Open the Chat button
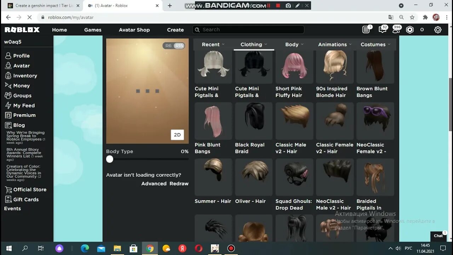The height and width of the screenshot is (255, 453). (x=438, y=236)
